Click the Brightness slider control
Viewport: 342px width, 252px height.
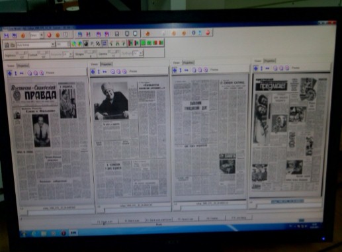point(21,53)
